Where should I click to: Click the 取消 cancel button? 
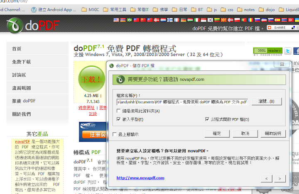[245, 133]
